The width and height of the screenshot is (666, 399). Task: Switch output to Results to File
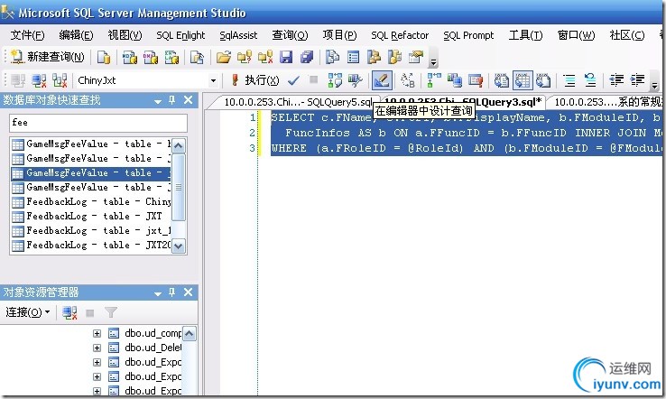pyautogui.click(x=543, y=80)
